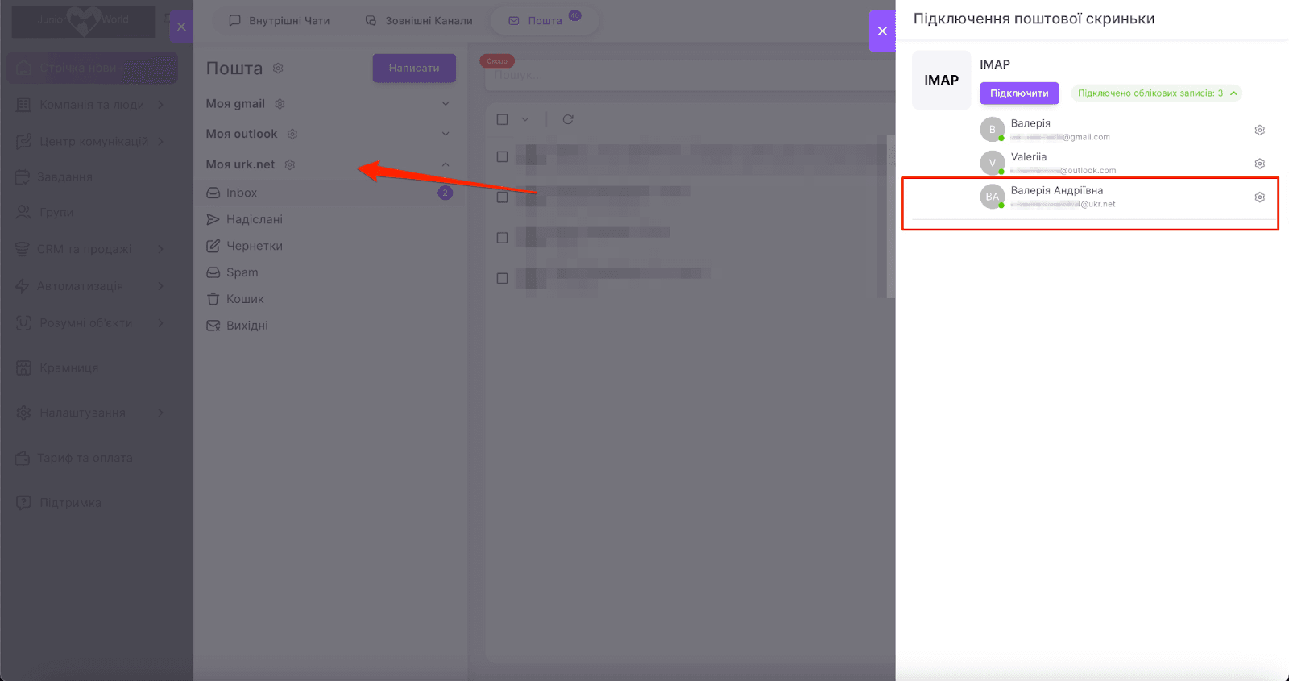Viewport: 1289px width, 681px height.
Task: Expand the Моя gmail mailbox chevron
Action: pos(446,104)
